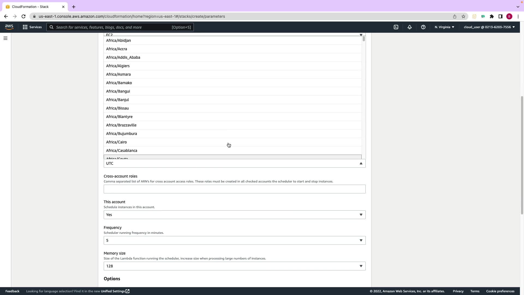The image size is (524, 295).
Task: Select Africa/Cairo from timezone list
Action: tap(117, 142)
